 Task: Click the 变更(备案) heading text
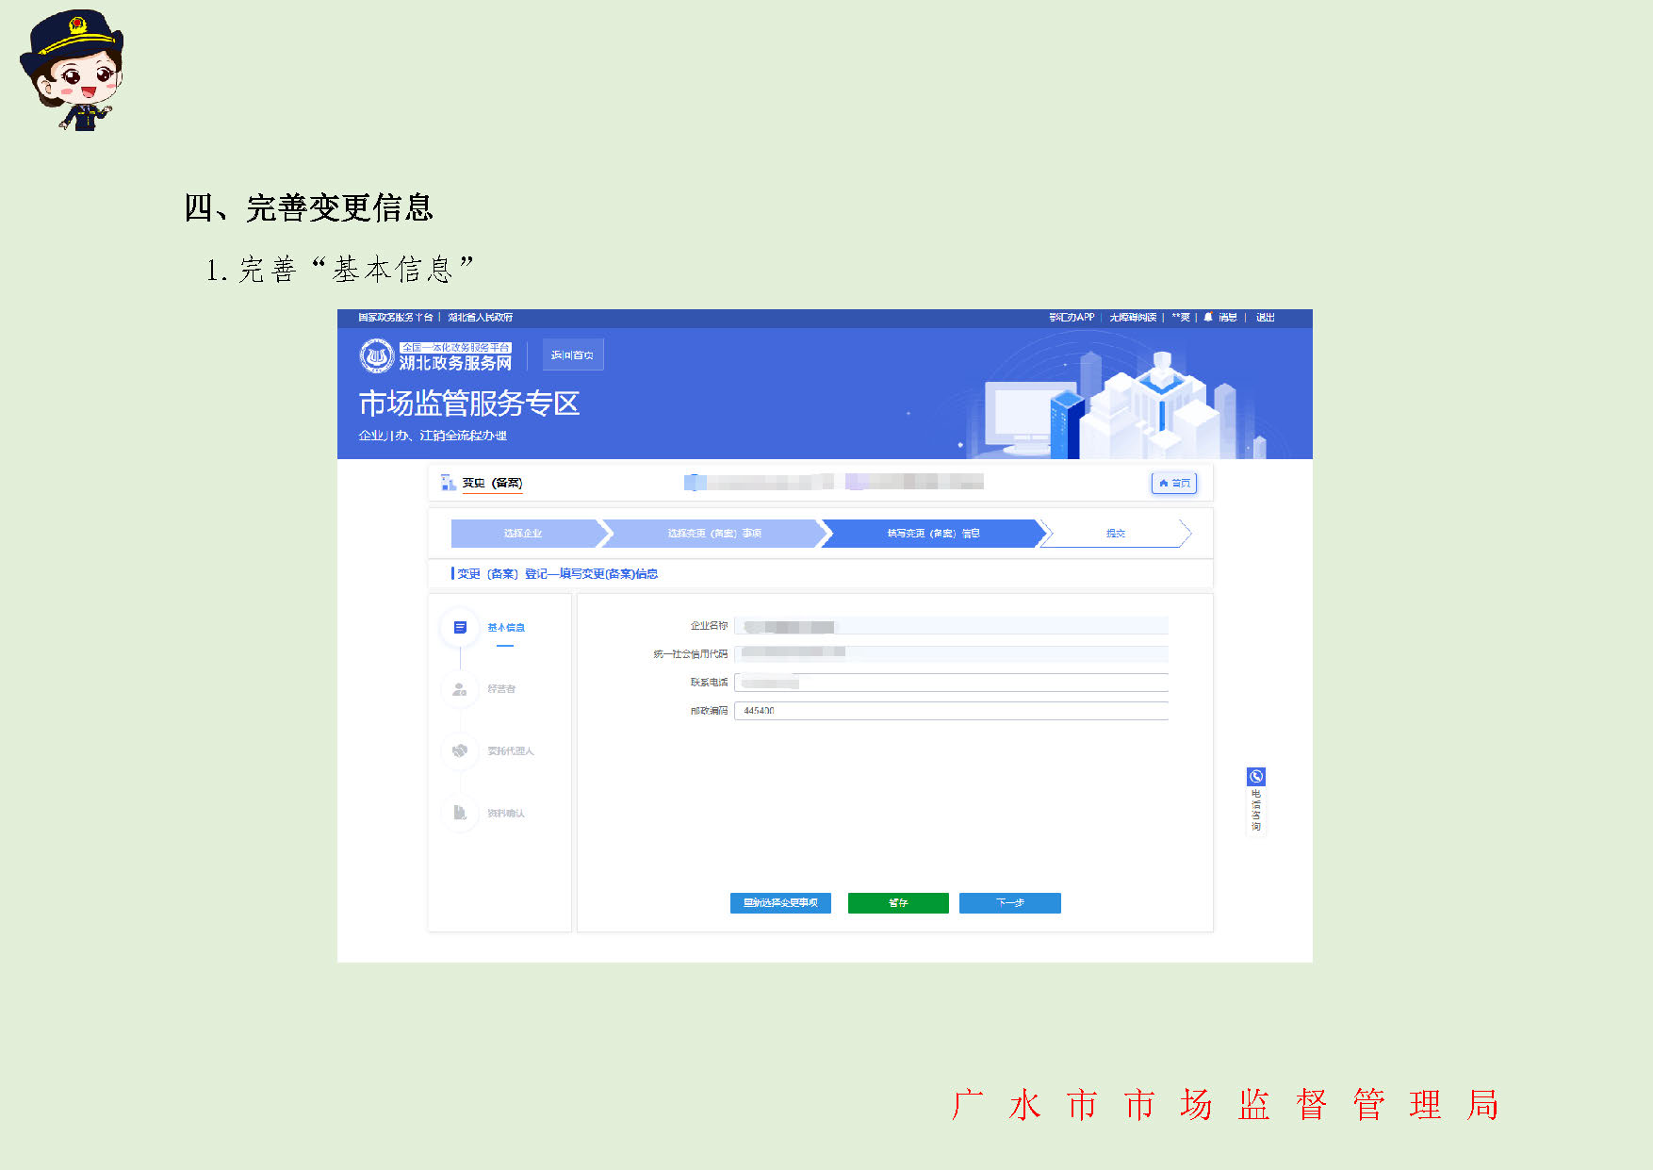(492, 483)
